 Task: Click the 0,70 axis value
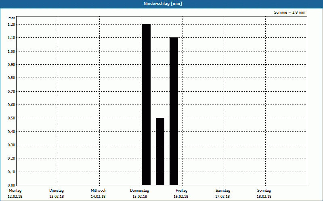tap(11, 92)
